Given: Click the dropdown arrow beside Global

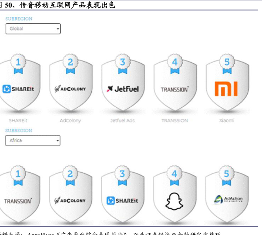Looking at the screenshot, I should tap(57, 29).
